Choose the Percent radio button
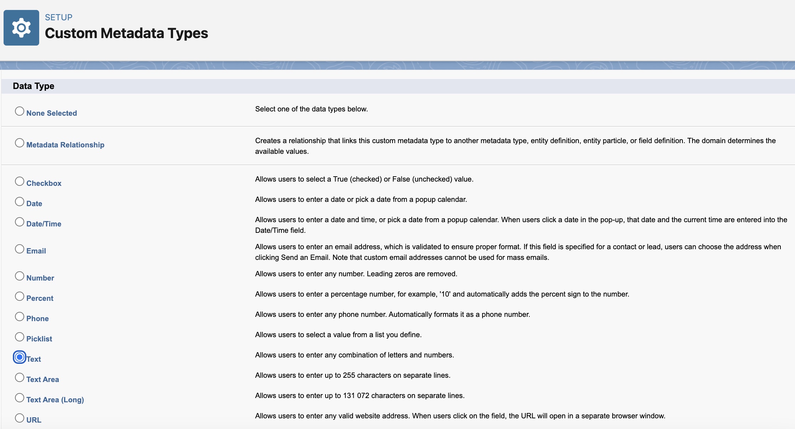 coord(20,296)
